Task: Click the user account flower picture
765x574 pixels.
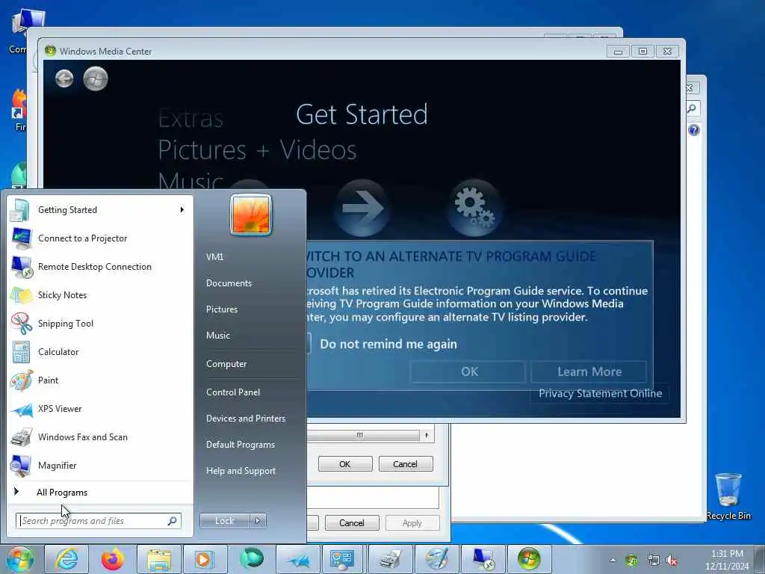Action: coord(251,215)
